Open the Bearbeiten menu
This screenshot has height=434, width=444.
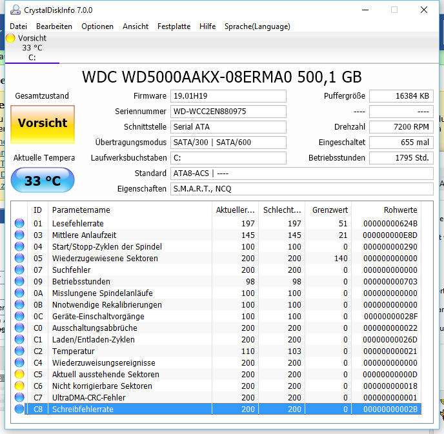coord(54,26)
